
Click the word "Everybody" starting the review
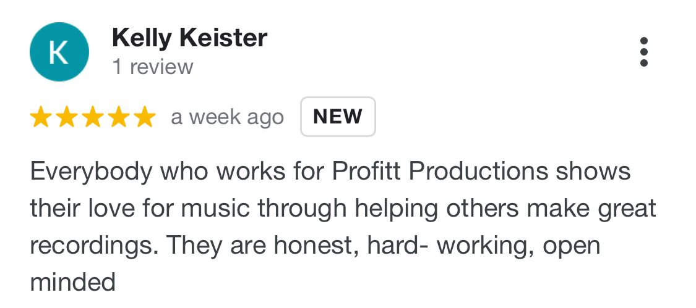point(91,171)
